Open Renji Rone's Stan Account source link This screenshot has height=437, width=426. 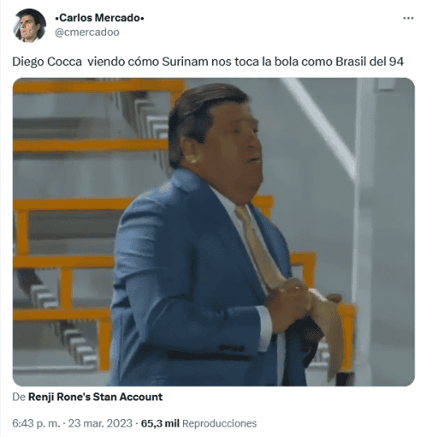(x=96, y=397)
